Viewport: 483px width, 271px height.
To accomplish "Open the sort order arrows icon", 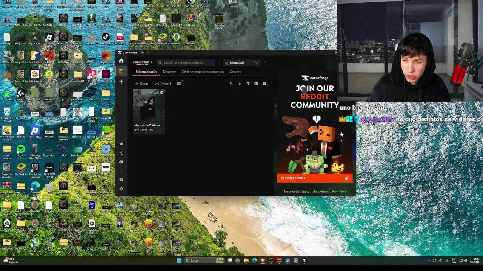I will tap(240, 84).
